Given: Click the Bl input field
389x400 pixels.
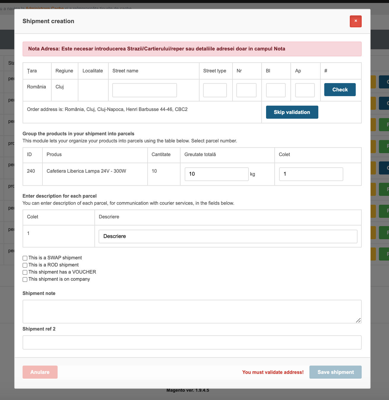Looking at the screenshot, I should (276, 90).
